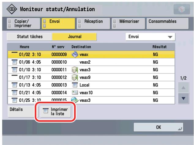Click NG result for job 0000012
Image resolution: width=194 pixels, height=145 pixels.
click(x=155, y=77)
